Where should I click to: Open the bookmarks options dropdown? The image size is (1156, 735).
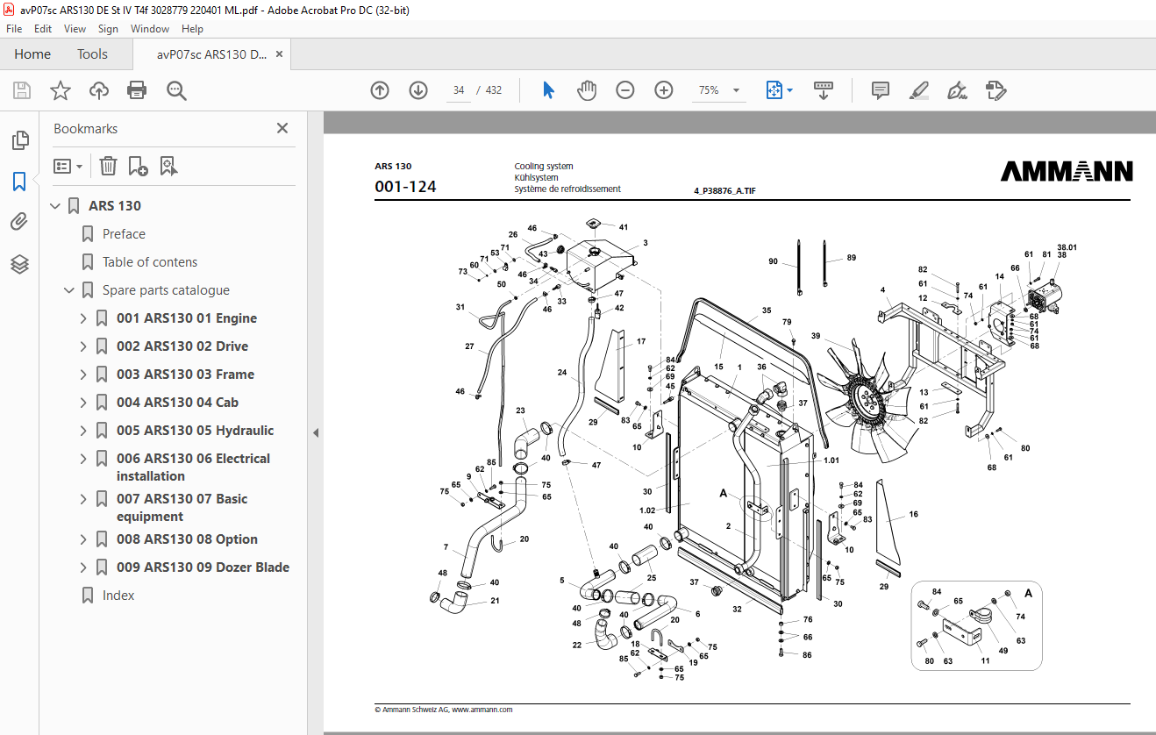pos(68,166)
